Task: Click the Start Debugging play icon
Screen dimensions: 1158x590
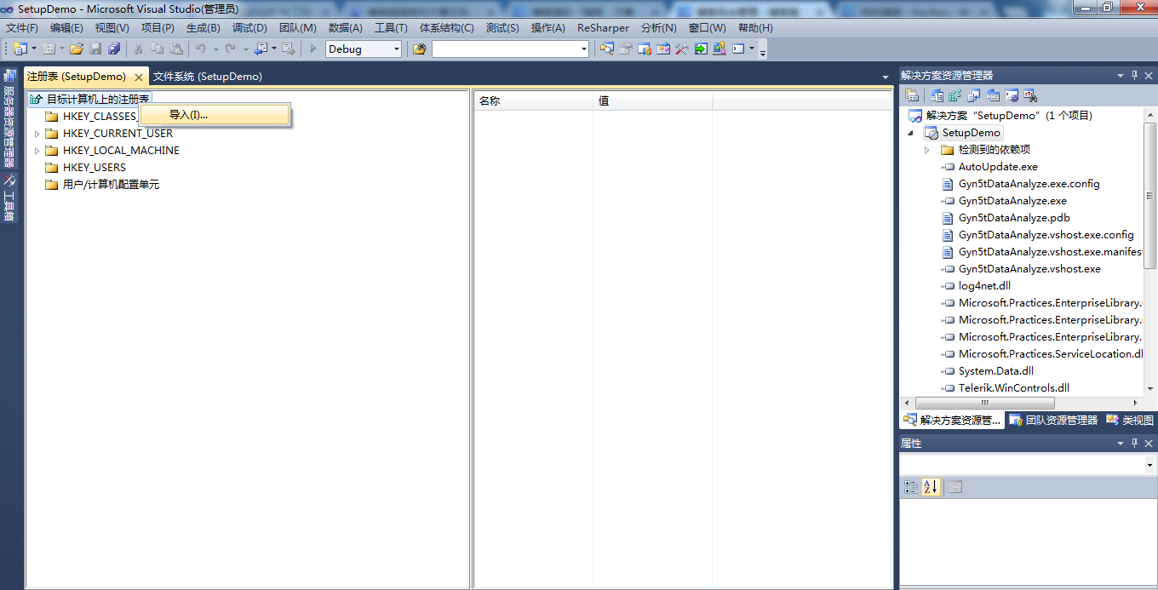Action: [313, 49]
